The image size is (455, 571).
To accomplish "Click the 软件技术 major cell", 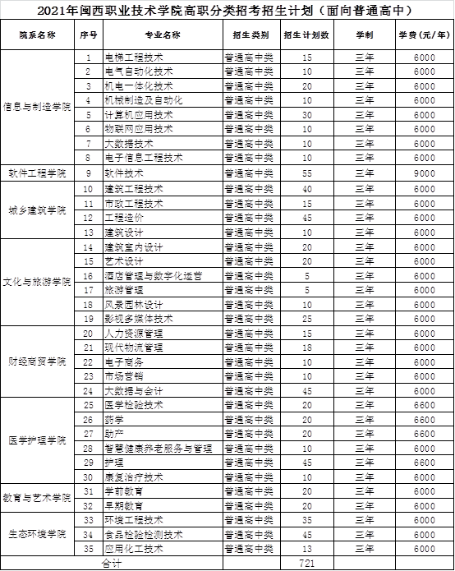I will point(163,173).
